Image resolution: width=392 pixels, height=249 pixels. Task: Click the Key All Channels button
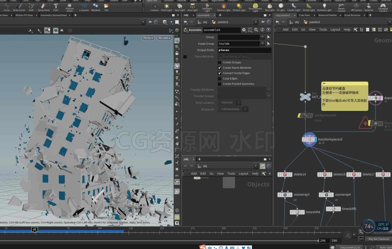pos(379,239)
